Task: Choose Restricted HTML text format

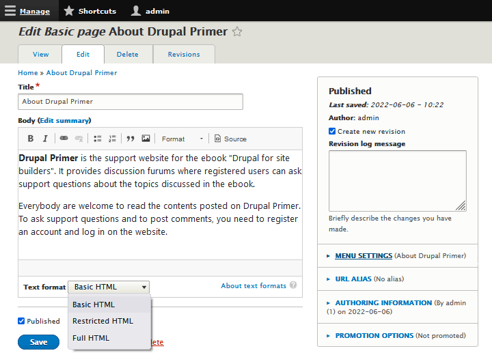Action: pos(102,321)
